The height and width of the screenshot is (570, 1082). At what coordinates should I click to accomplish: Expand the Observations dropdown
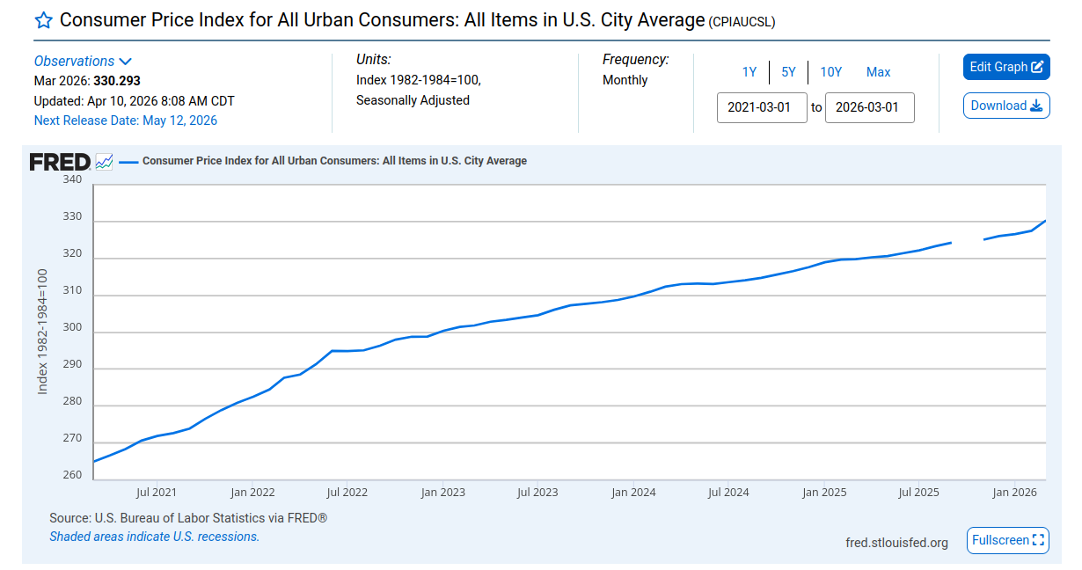click(83, 61)
